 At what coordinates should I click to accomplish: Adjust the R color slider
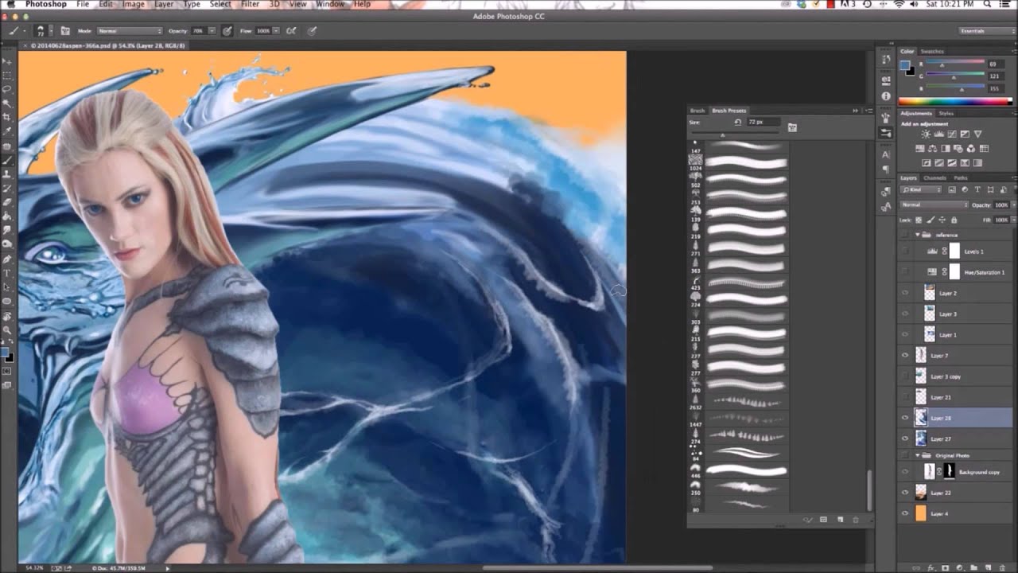coord(954,64)
